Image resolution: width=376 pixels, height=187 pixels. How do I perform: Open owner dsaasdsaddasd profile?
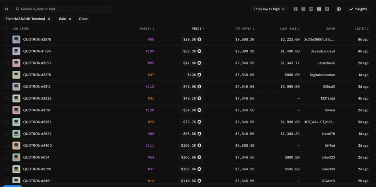(323, 51)
